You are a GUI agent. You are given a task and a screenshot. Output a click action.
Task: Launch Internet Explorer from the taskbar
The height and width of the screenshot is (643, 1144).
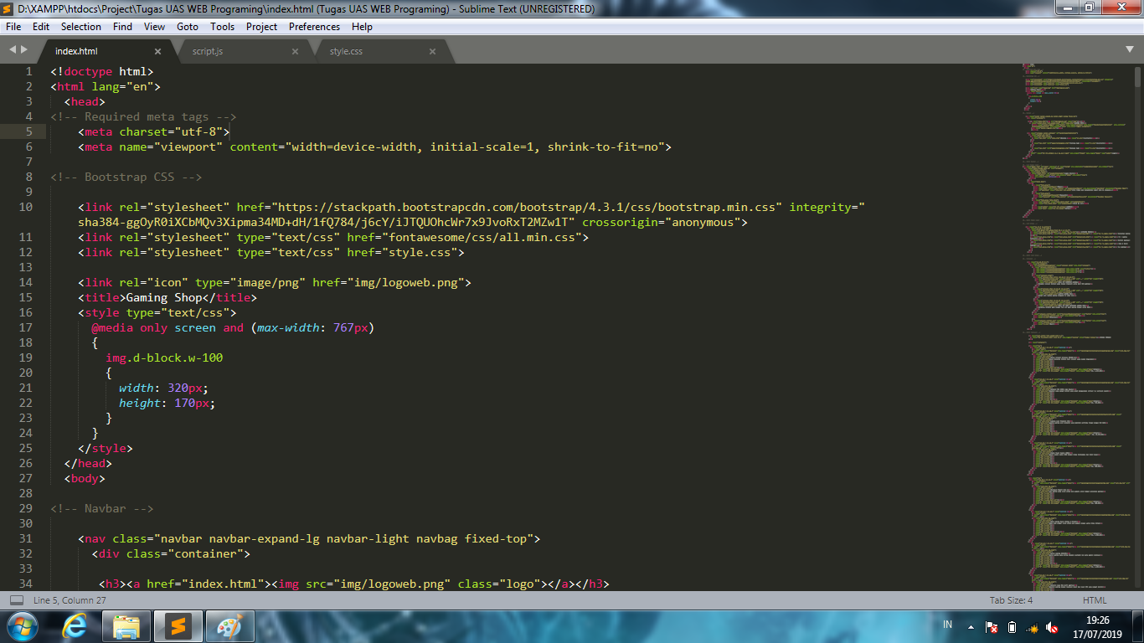(75, 625)
